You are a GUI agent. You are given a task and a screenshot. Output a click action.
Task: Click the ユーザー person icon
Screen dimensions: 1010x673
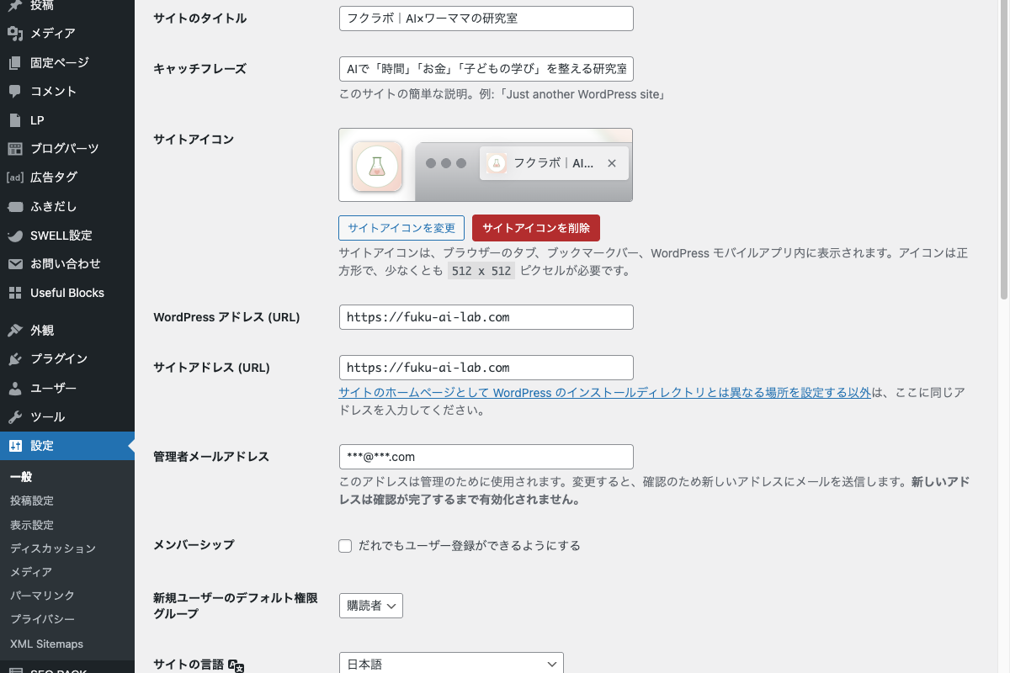coord(15,388)
